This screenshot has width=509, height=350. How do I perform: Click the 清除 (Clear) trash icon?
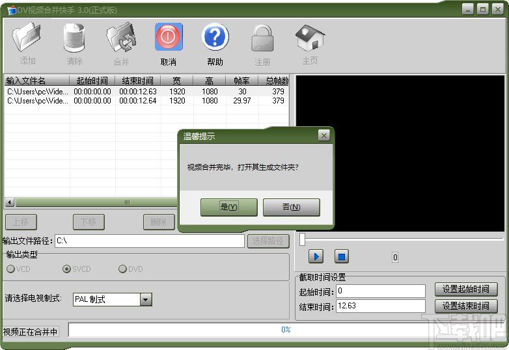coord(74,37)
